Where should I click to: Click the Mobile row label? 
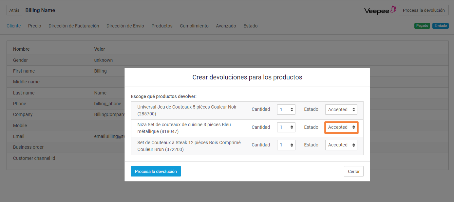click(20, 126)
